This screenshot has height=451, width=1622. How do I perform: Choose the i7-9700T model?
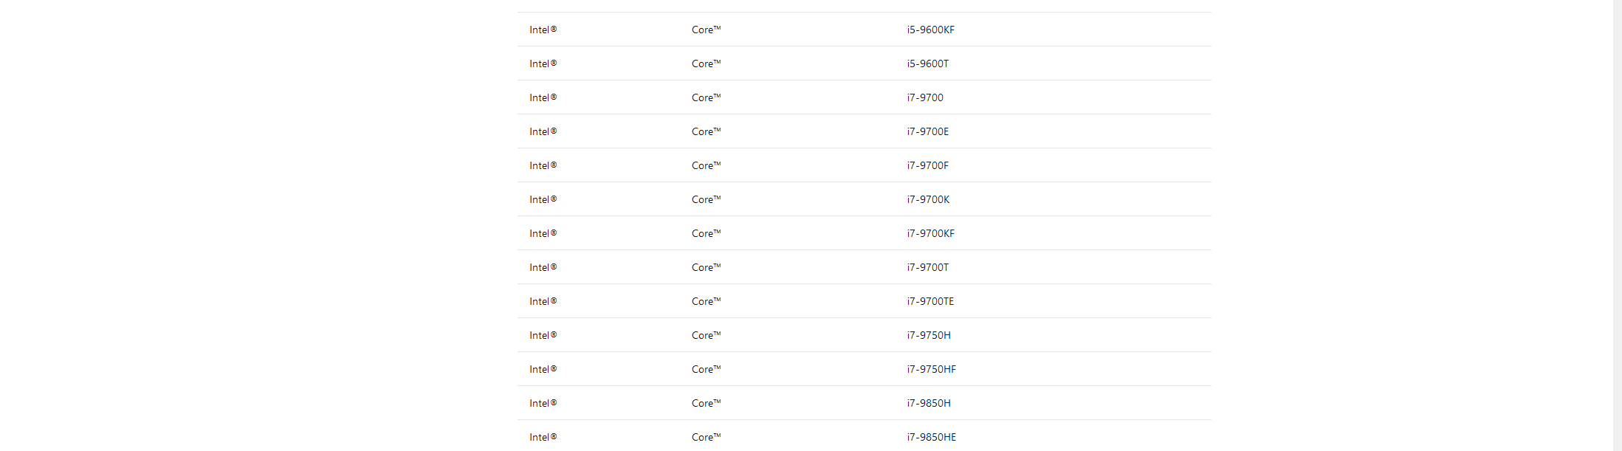click(x=927, y=267)
